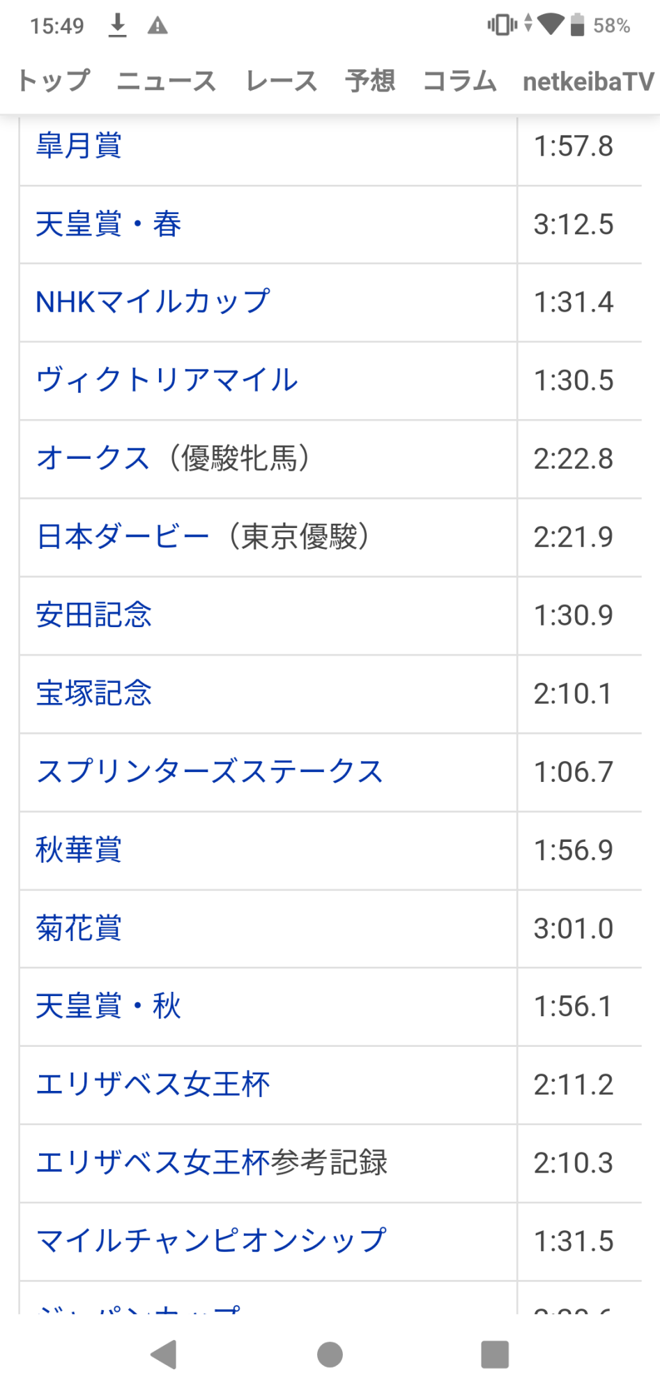Tap the vibrate mode status icon
Screen dimensions: 660x1395
(502, 25)
